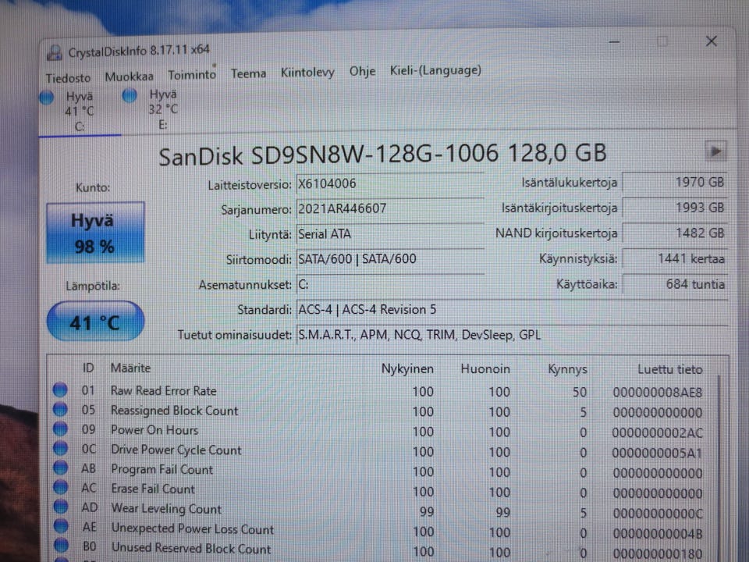Screen dimensions: 749x562
Task: Click the Huonoin column header
Action: coord(485,369)
